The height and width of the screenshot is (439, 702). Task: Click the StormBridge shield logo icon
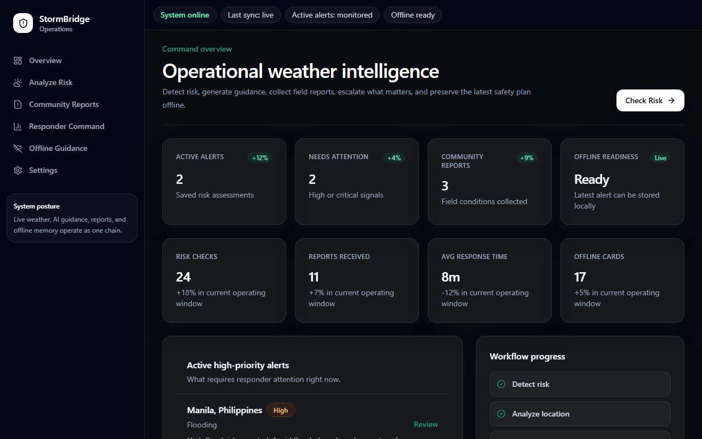23,23
